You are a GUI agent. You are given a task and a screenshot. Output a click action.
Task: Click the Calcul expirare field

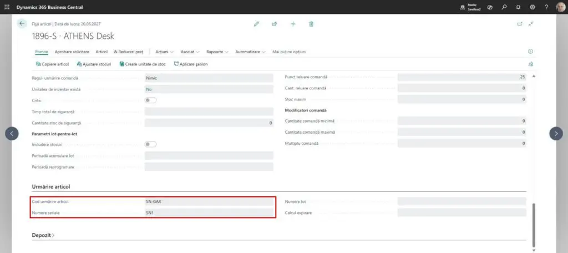[462, 212]
